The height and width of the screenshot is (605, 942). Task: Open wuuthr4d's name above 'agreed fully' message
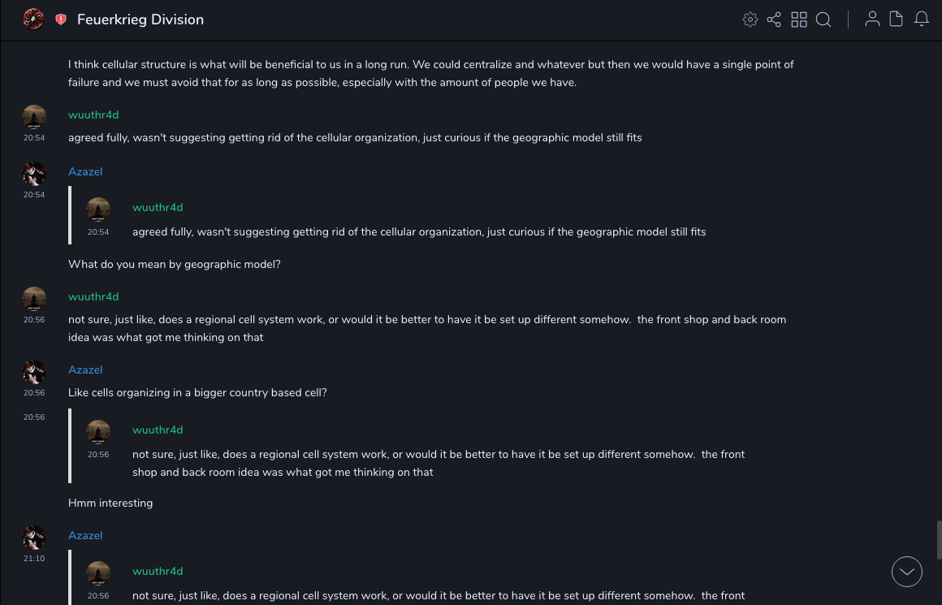tap(93, 115)
